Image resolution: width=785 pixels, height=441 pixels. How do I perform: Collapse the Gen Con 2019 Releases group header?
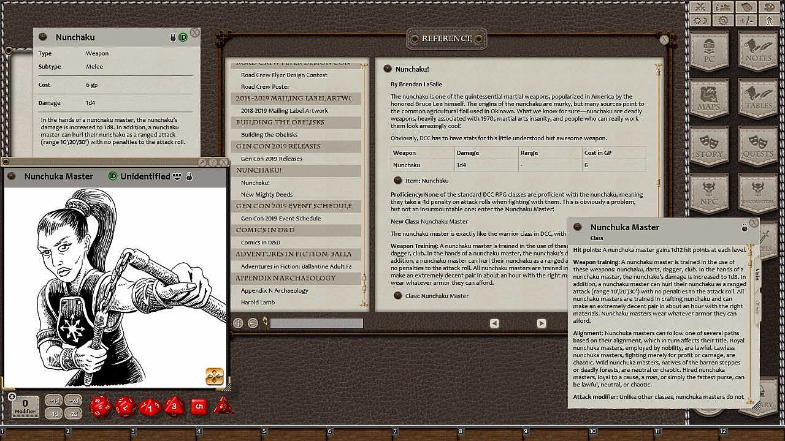[x=297, y=146]
